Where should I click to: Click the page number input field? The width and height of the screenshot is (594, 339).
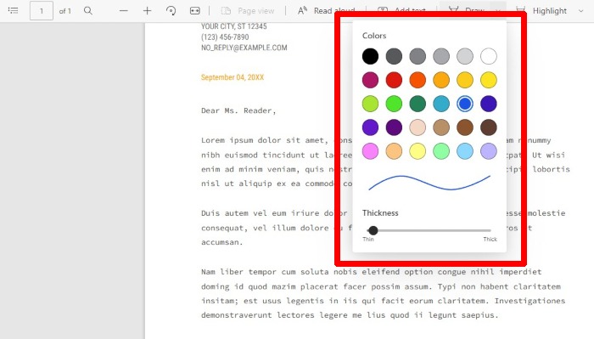coord(42,10)
